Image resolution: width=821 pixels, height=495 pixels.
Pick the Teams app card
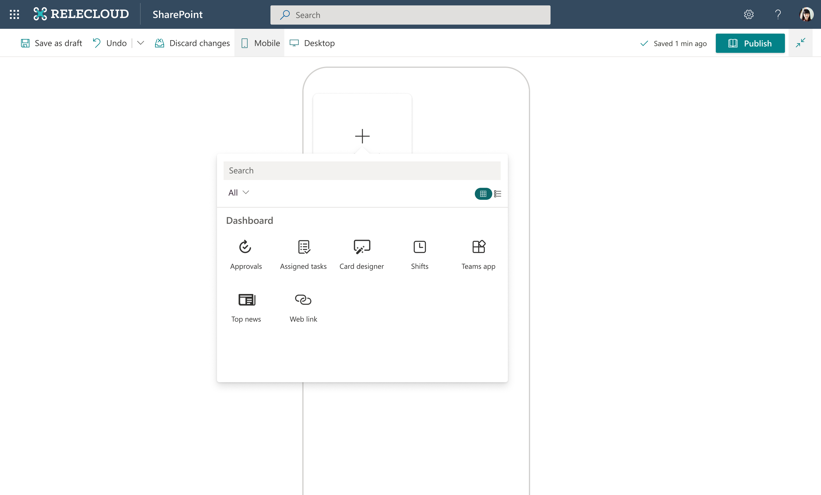(478, 254)
